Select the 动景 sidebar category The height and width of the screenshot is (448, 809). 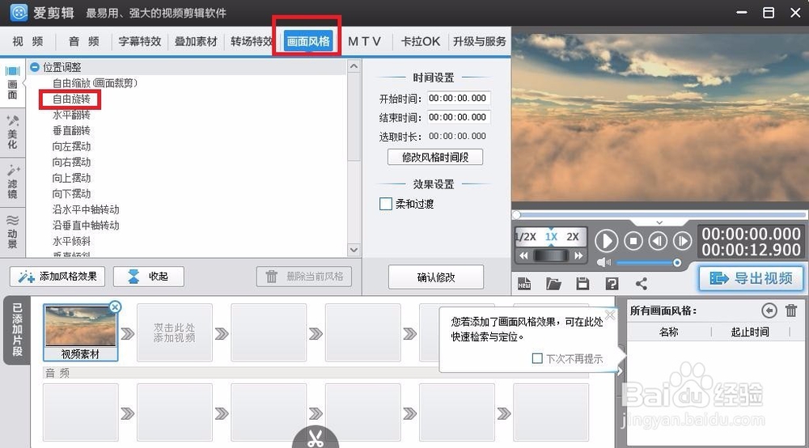12,232
